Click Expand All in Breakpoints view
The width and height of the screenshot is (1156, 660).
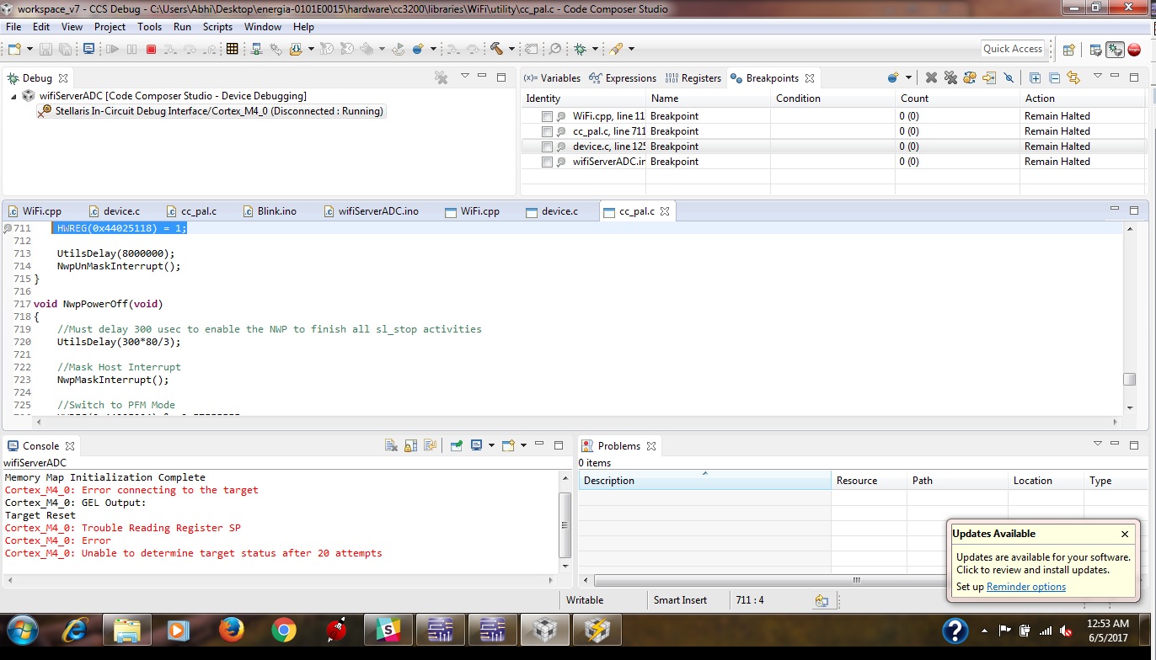tap(1035, 78)
